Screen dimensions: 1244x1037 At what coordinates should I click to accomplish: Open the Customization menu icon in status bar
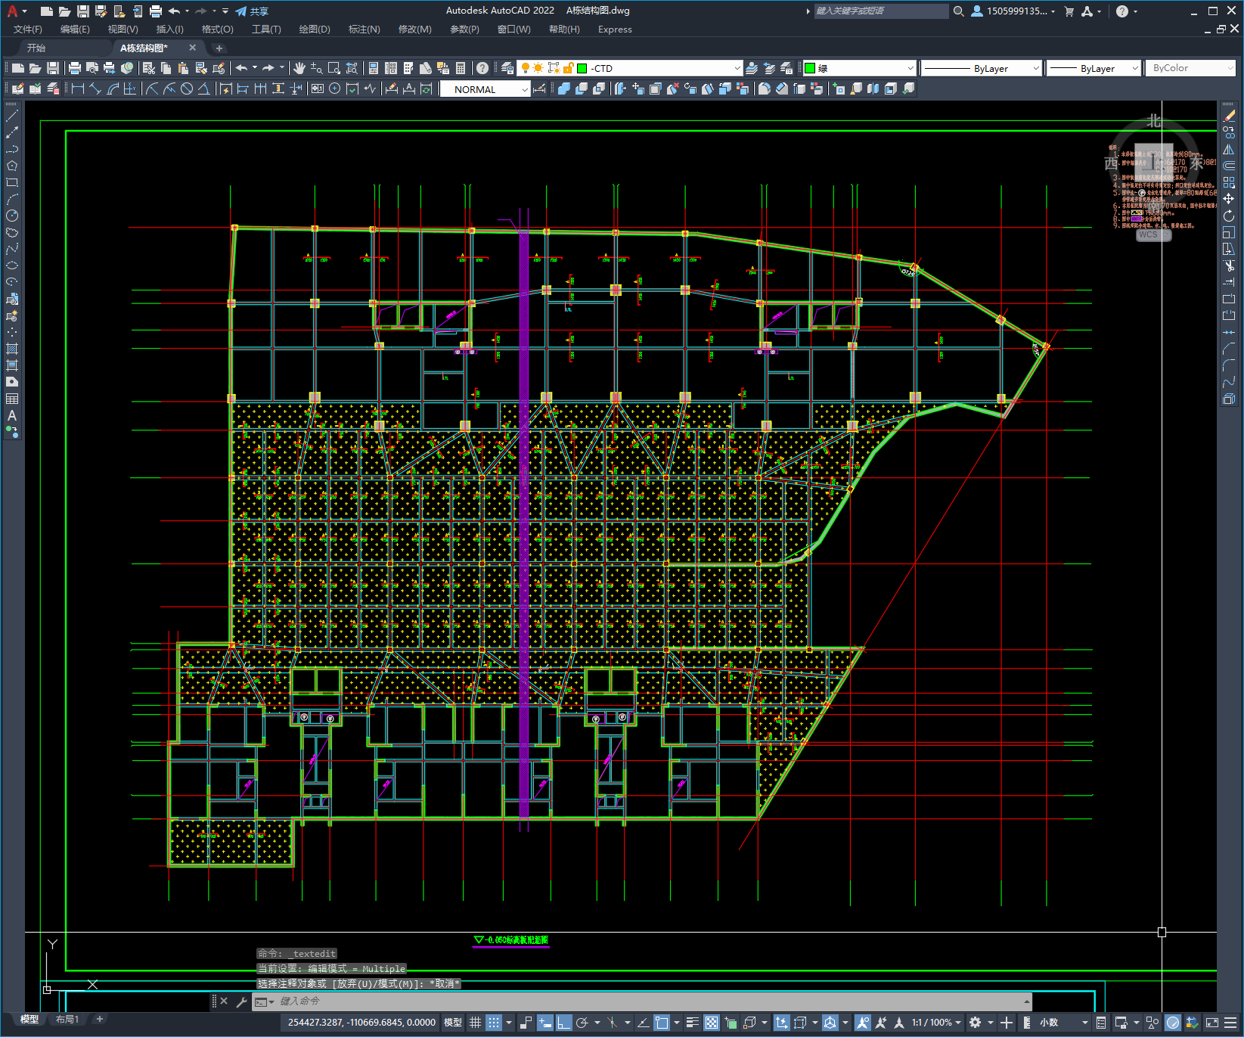1230,1023
